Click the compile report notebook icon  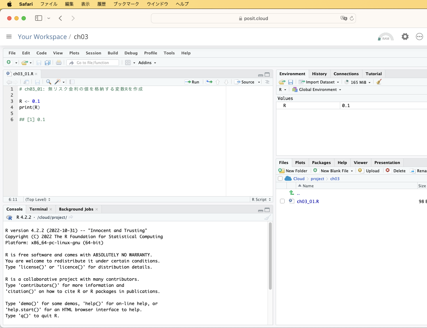point(72,82)
